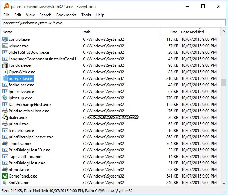228x195 pixels.
Task: Select GamePanel.exe file name
Action: (23, 176)
